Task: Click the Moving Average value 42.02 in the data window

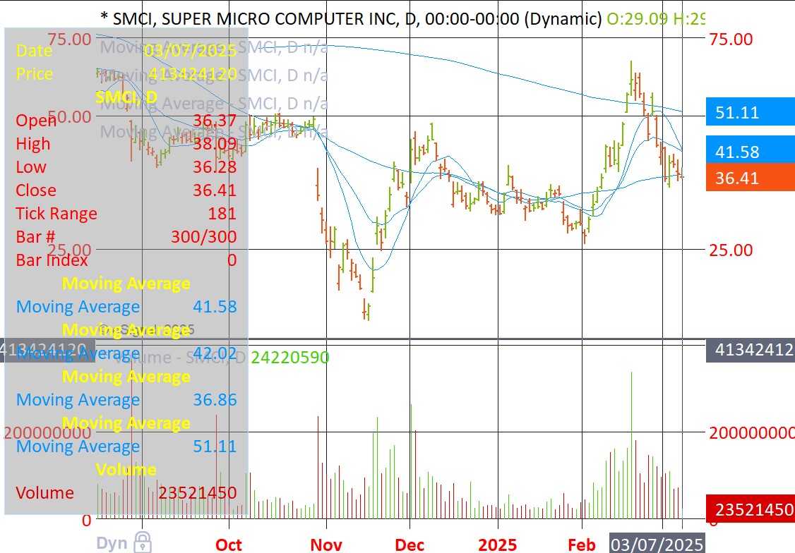Action: pos(215,353)
